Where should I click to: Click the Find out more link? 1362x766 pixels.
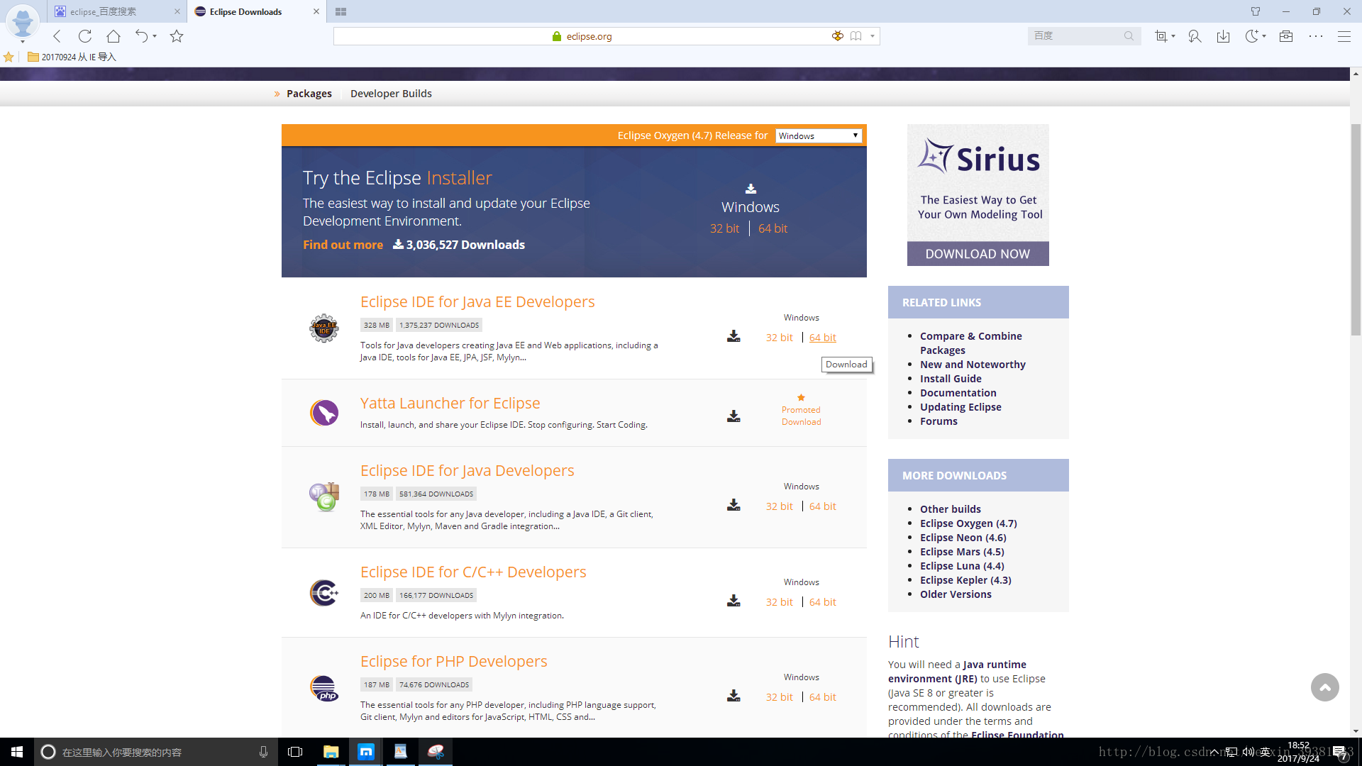[341, 244]
